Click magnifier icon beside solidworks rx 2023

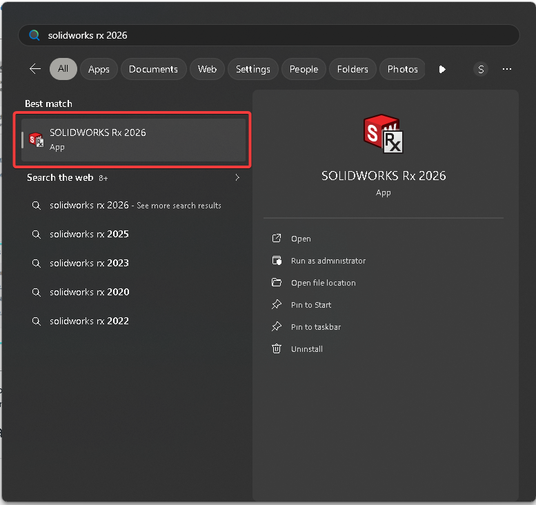pos(37,264)
